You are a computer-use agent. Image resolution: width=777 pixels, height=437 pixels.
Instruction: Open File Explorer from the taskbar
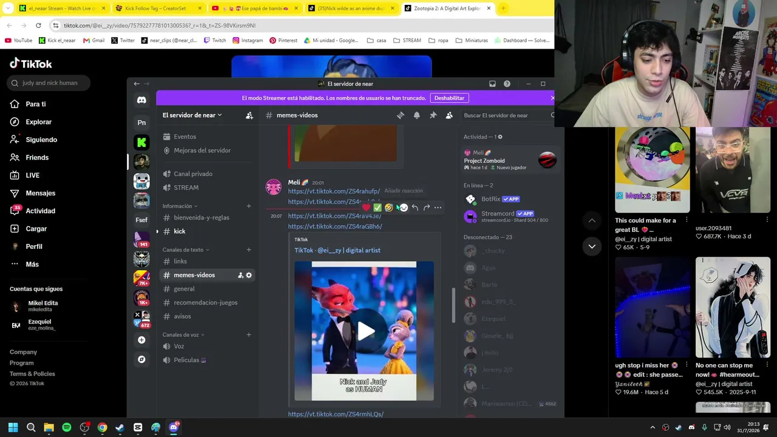coord(49,427)
